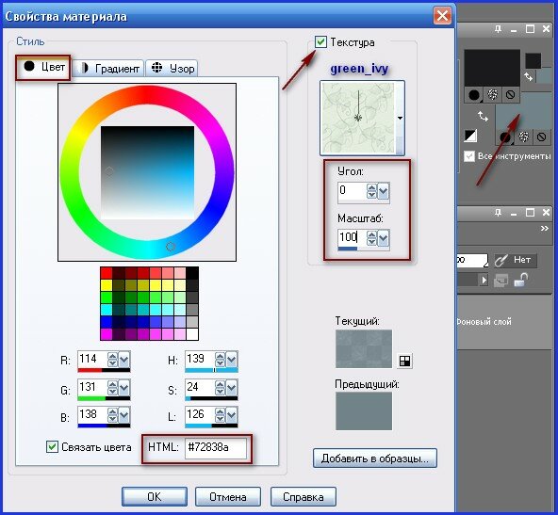Image resolution: width=558 pixels, height=515 pixels.
Task: Open the green_ivy texture picker dropdown arrow
Action: (400, 118)
